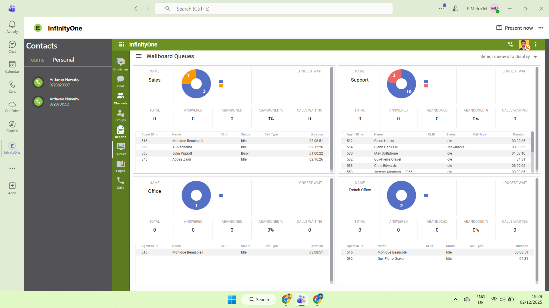Screen dimensions: 549x308
Task: Click the Status column header in Sales table
Action: (x=245, y=134)
